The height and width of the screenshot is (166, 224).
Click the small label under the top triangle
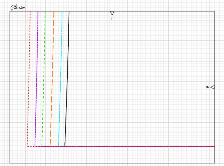click(x=112, y=18)
